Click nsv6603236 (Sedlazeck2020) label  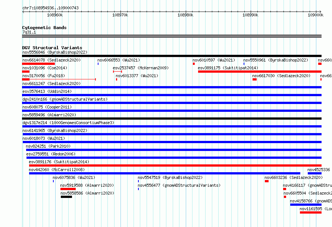[294, 177]
